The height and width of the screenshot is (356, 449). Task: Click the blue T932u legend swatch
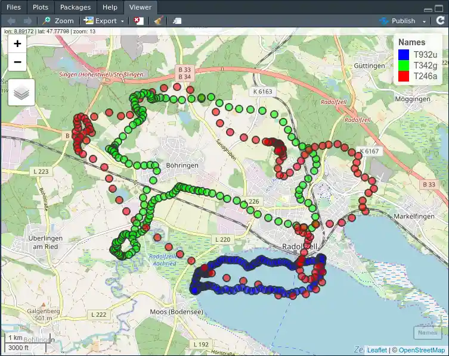click(x=403, y=55)
